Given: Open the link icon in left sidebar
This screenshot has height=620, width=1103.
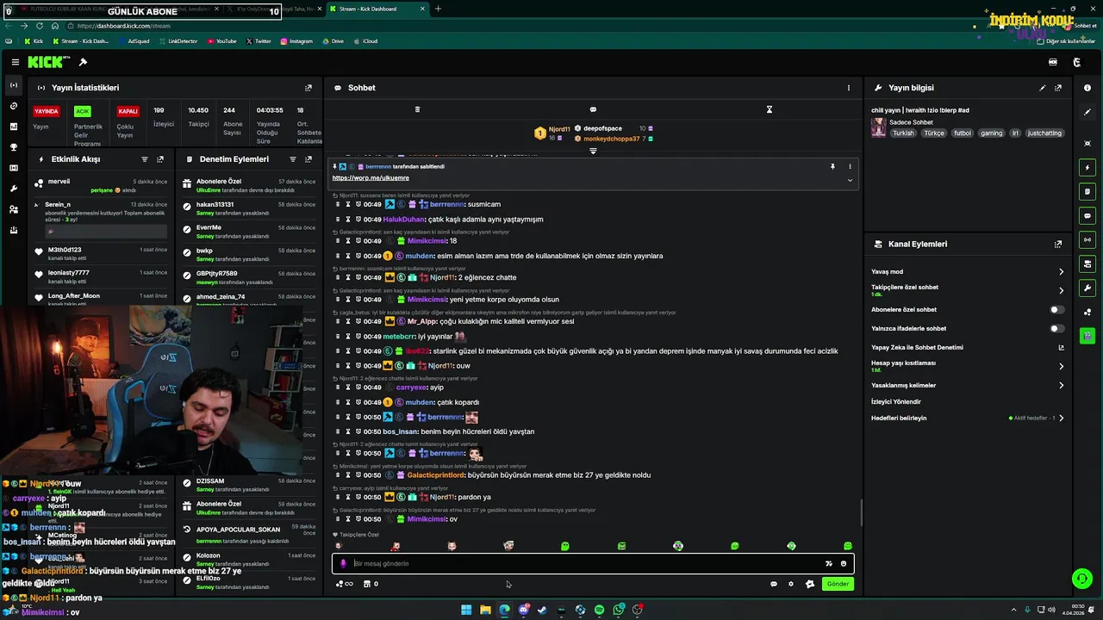Looking at the screenshot, I should [13, 106].
